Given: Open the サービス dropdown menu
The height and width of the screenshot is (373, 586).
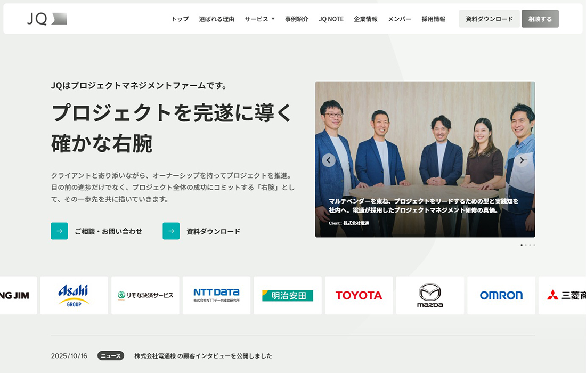Looking at the screenshot, I should pyautogui.click(x=259, y=18).
